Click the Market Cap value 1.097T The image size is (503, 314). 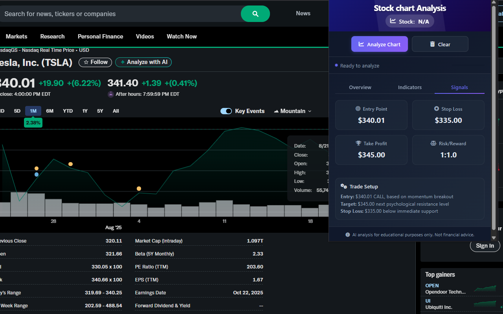click(x=255, y=241)
